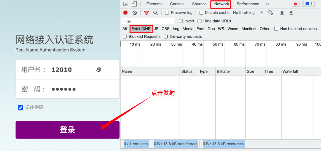321x151 pixels.
Task: Select the Fetch/XHR filter
Action: [141, 29]
